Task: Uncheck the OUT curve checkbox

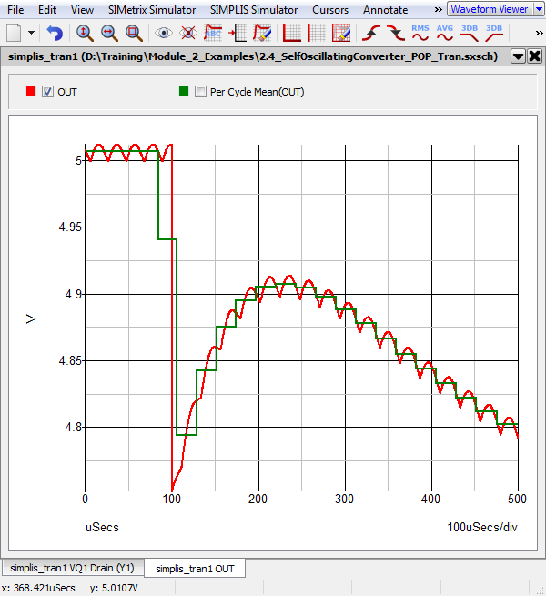Action: (x=48, y=92)
